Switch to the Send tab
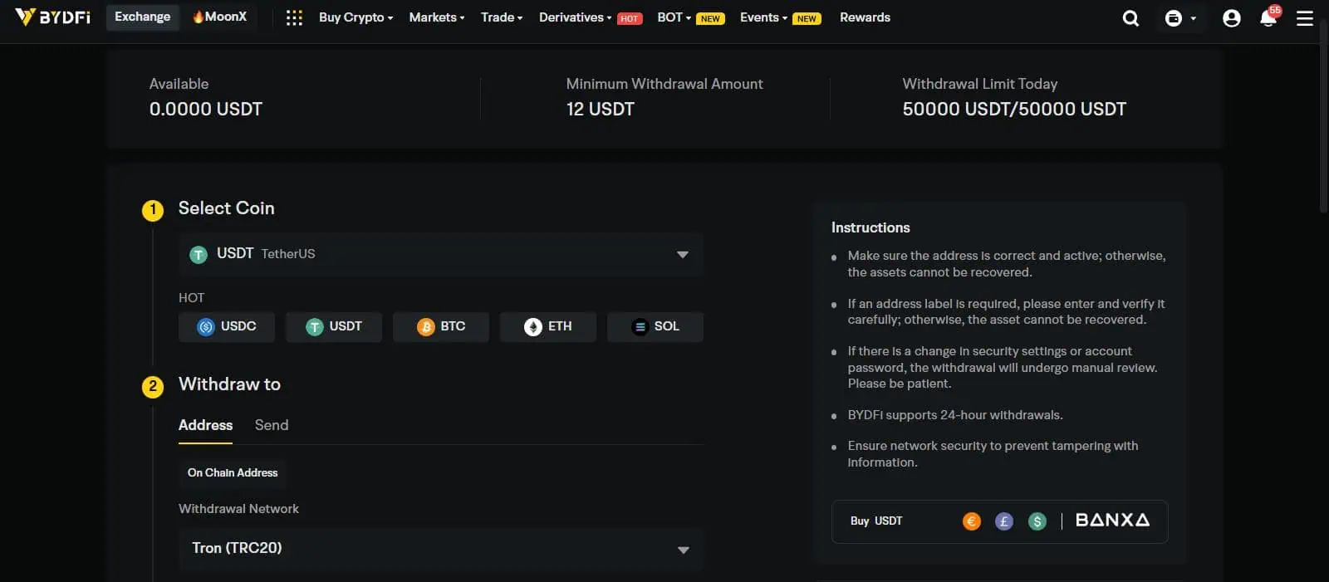1329x582 pixels. click(x=272, y=425)
